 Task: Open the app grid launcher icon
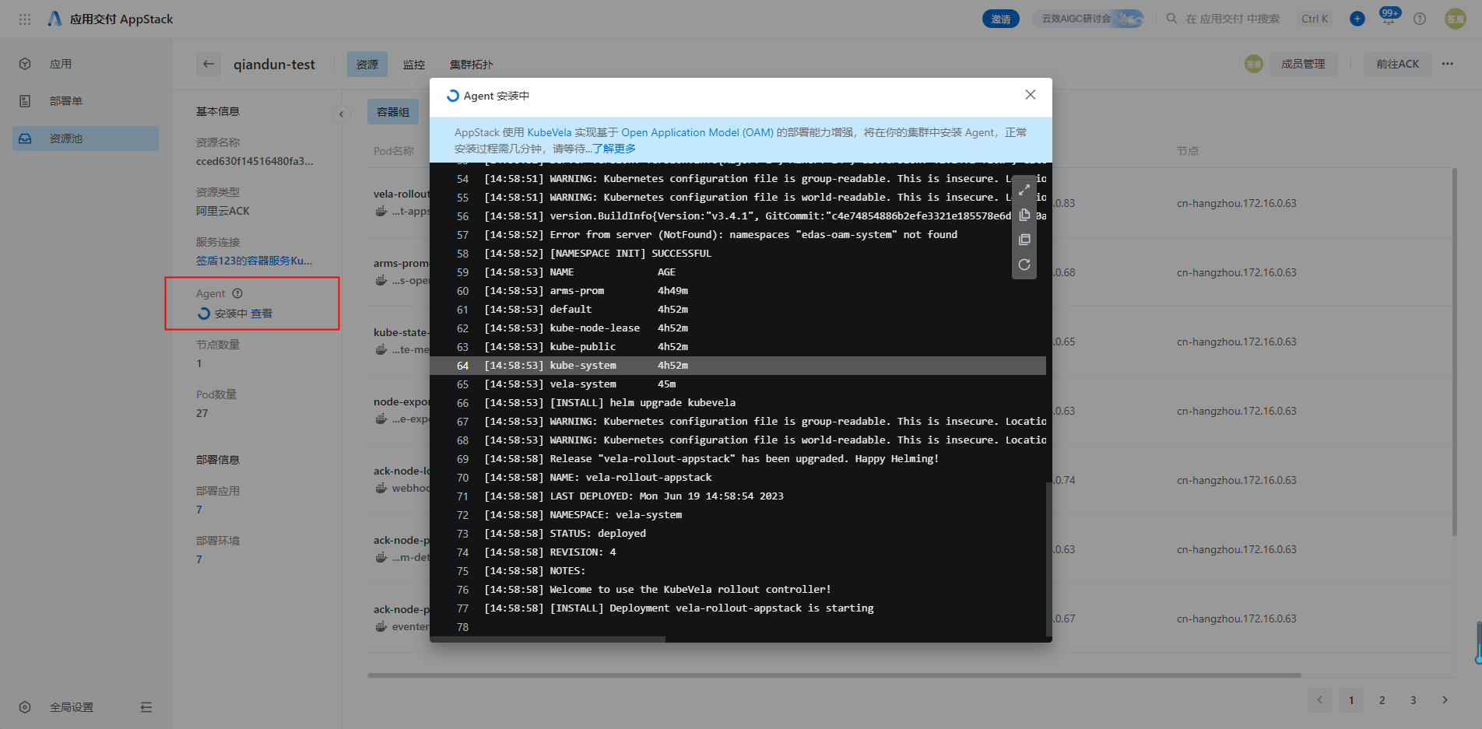[x=25, y=19]
